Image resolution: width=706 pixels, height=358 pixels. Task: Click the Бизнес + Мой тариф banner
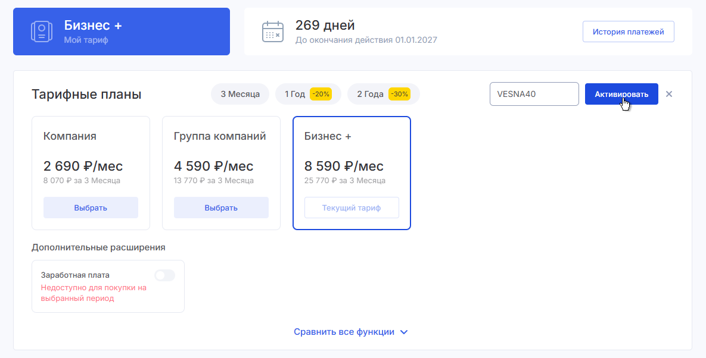tap(122, 32)
